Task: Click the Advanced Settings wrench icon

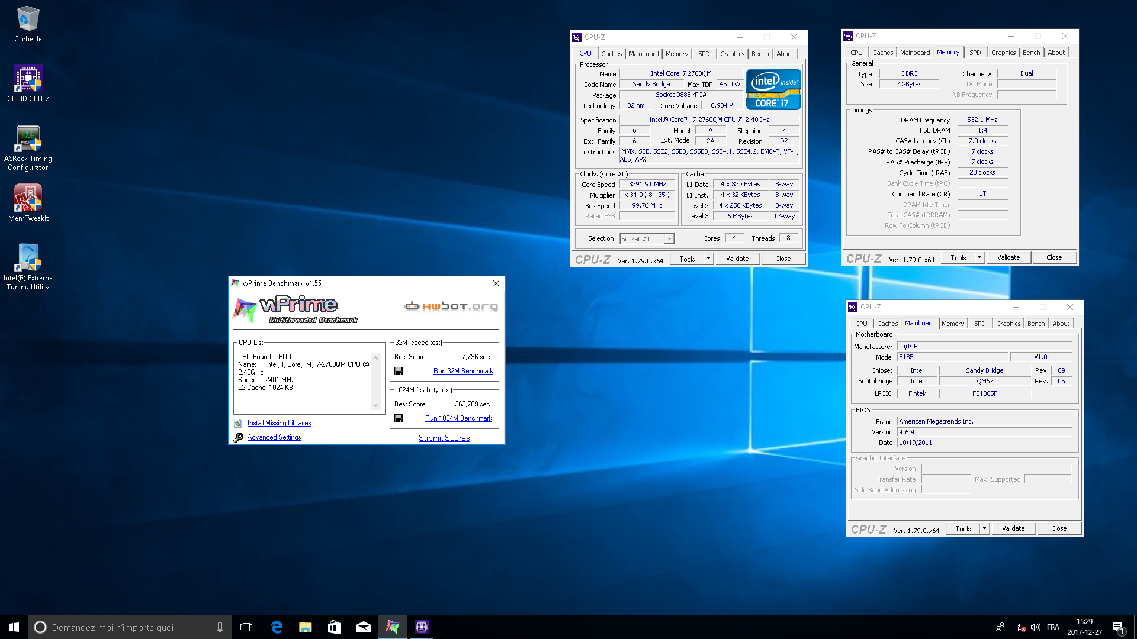Action: (238, 437)
